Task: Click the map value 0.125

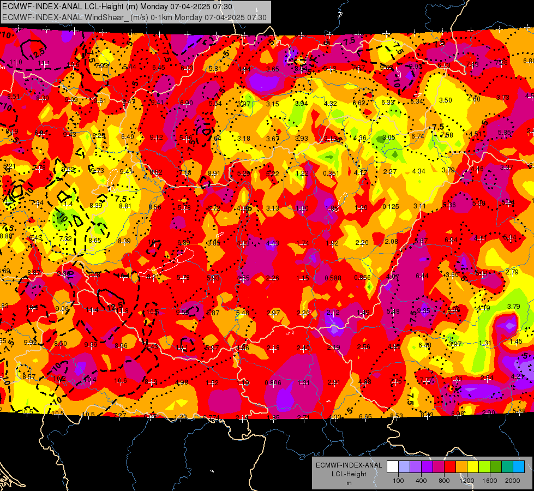Action: click(x=391, y=207)
